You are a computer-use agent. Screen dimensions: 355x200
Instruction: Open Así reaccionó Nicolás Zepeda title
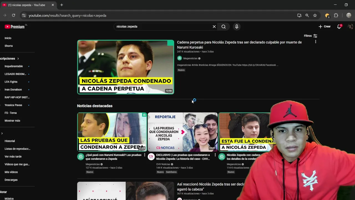(211, 187)
